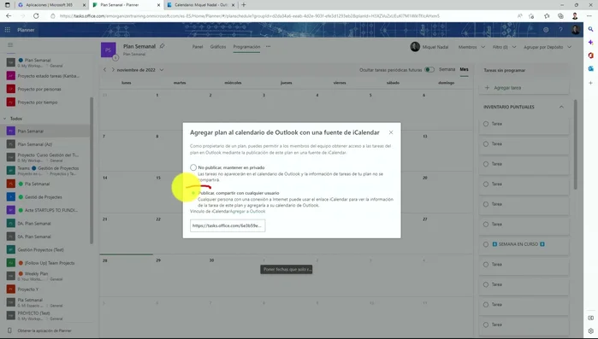Pin the Plan Semanal plan

(x=162, y=46)
